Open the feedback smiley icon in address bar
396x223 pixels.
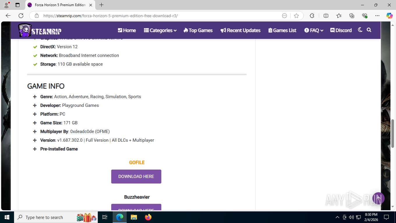(284, 16)
